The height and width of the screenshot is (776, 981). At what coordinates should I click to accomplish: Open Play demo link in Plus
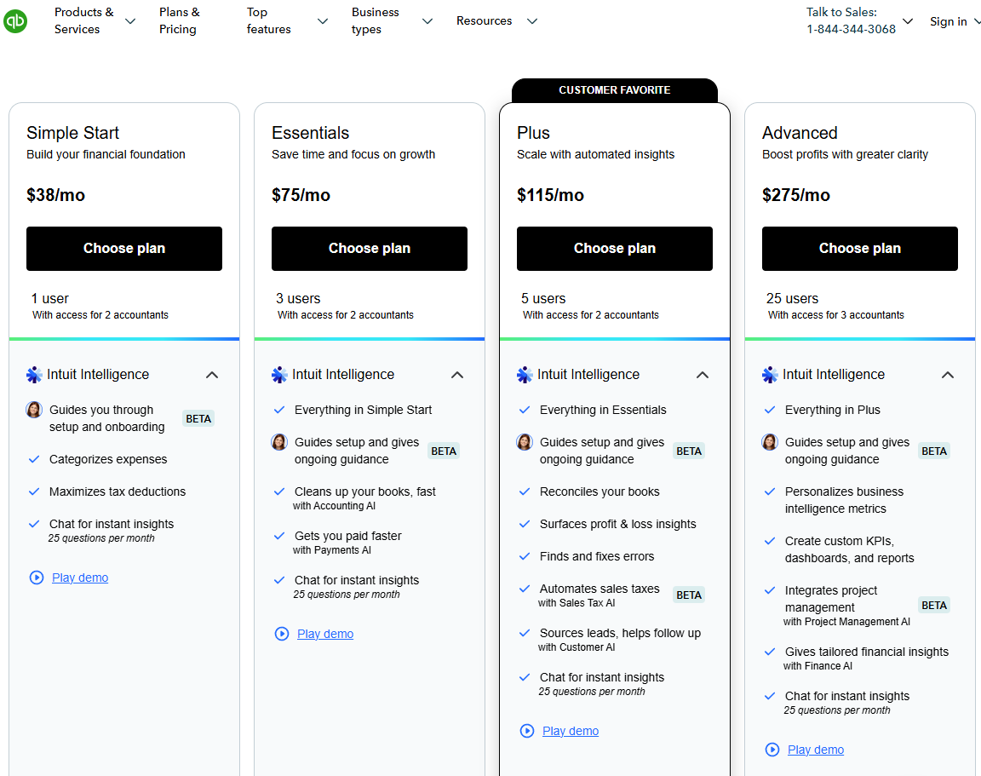click(571, 731)
